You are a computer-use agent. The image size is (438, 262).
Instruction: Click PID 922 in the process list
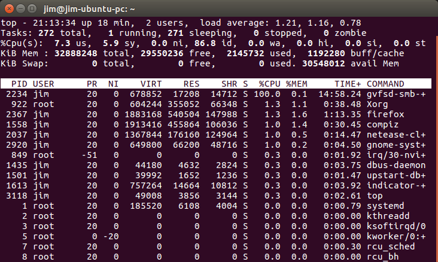[x=19, y=104]
